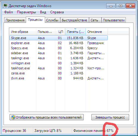Click Завершить процесс button
This screenshot has width=138, height=136.
tap(110, 117)
